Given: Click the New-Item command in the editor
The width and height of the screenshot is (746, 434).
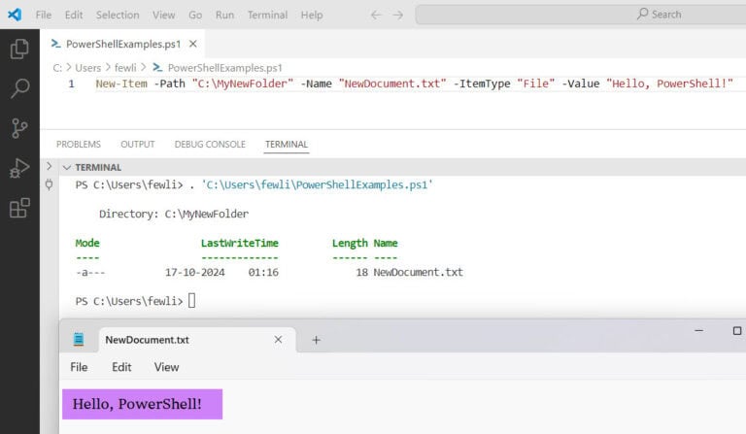Looking at the screenshot, I should pos(121,83).
